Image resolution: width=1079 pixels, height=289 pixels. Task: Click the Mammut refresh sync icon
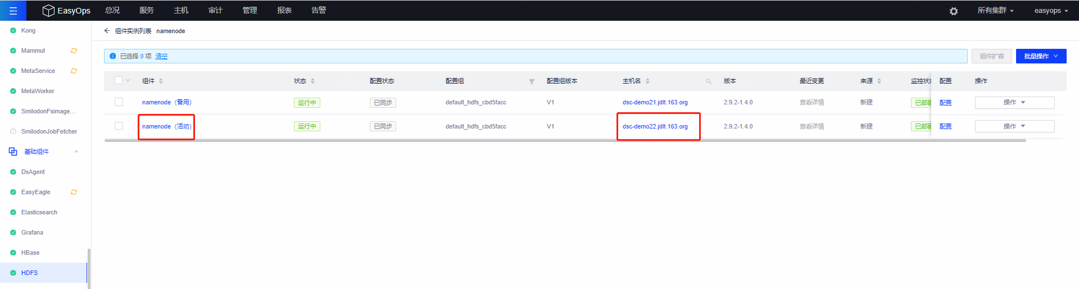point(74,51)
